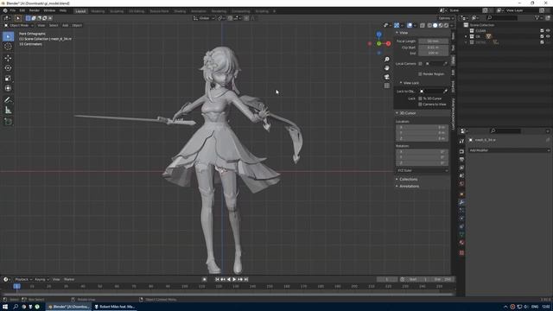Open the viewport Add menu
Screen dimensions: 553x311
66,25
